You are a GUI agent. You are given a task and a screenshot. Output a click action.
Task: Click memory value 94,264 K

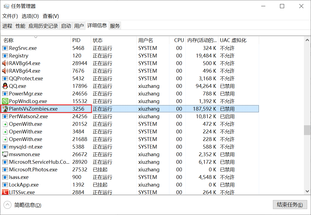206,86
